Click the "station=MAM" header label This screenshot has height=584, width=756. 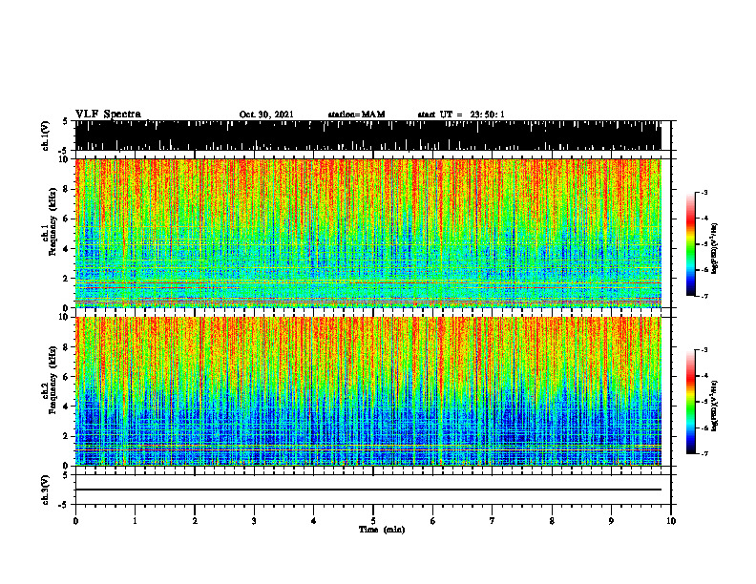click(x=356, y=115)
